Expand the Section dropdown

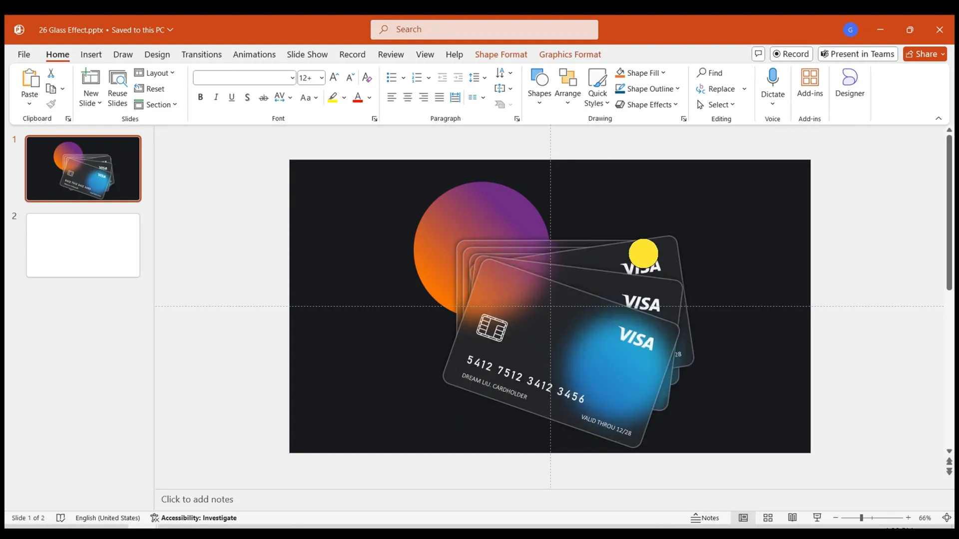[156, 104]
